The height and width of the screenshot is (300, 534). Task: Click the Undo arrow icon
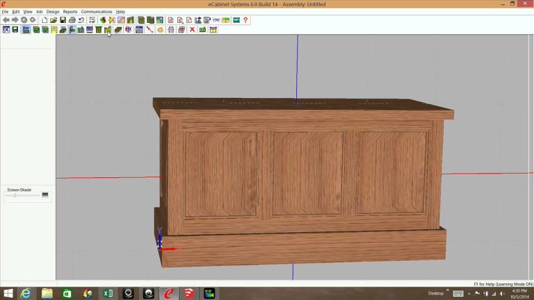[x=81, y=20]
